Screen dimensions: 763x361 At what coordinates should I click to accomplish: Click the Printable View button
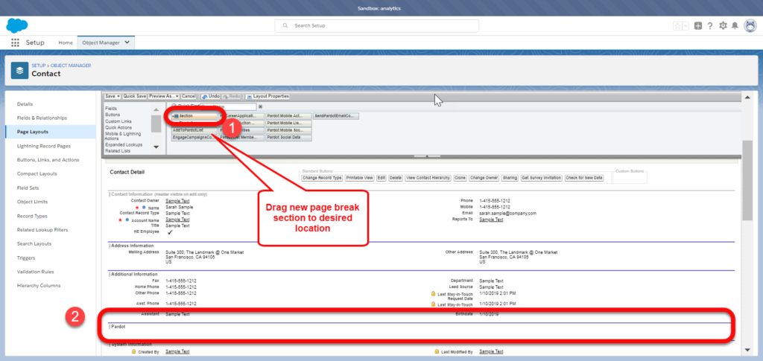360,179
